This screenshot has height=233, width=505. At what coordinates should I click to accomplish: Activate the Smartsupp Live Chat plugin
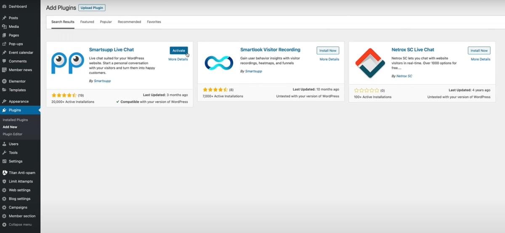tap(179, 50)
